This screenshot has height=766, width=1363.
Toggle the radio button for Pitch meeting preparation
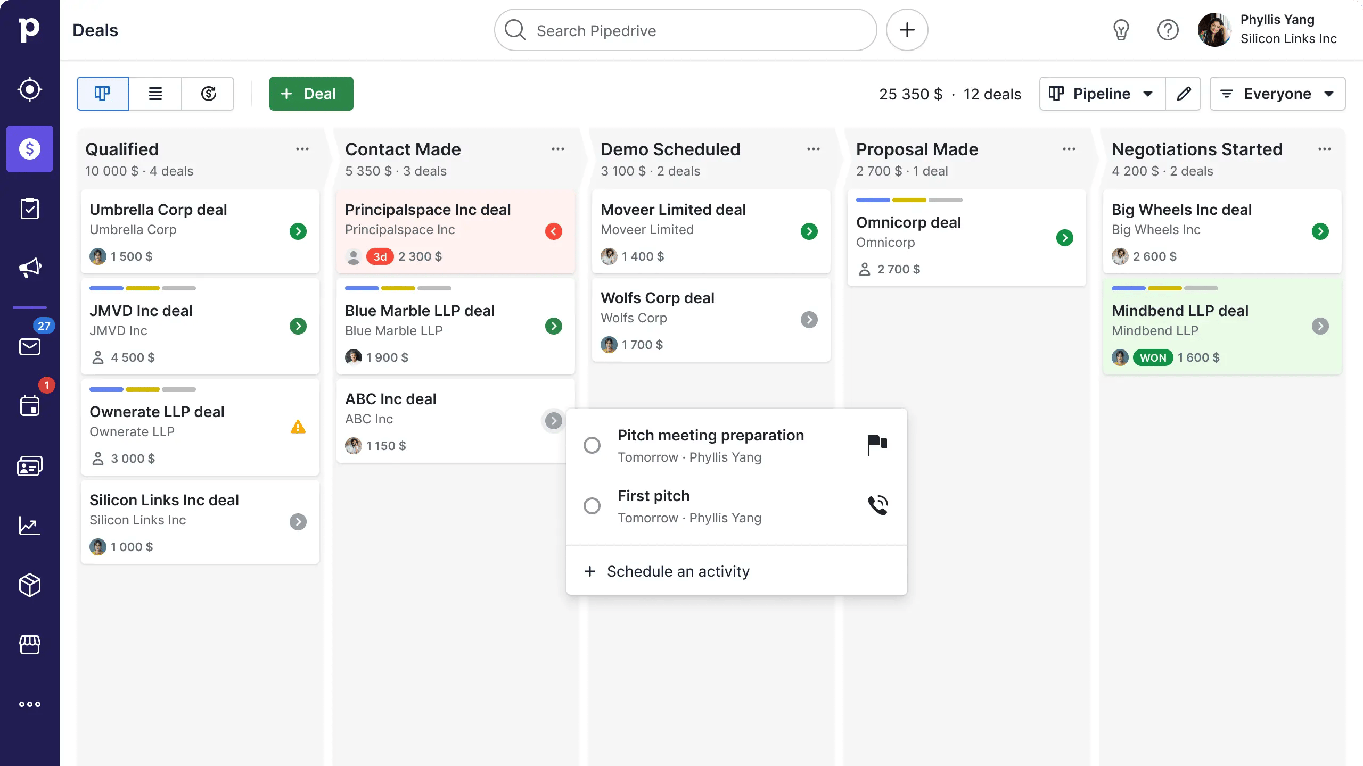[592, 445]
